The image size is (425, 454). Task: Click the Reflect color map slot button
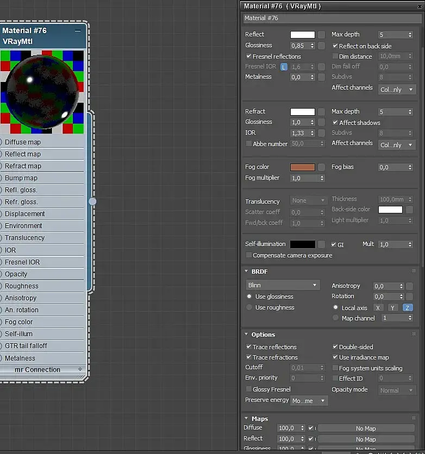point(321,35)
